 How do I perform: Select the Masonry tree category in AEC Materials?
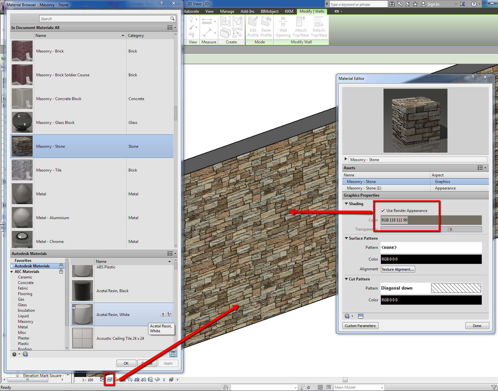pos(25,322)
